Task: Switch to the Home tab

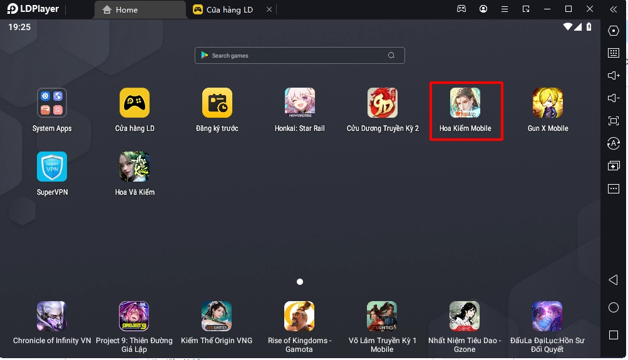Action: point(140,9)
